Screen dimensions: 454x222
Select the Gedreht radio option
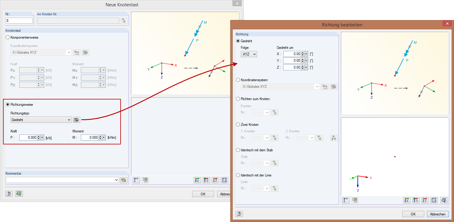238,41
